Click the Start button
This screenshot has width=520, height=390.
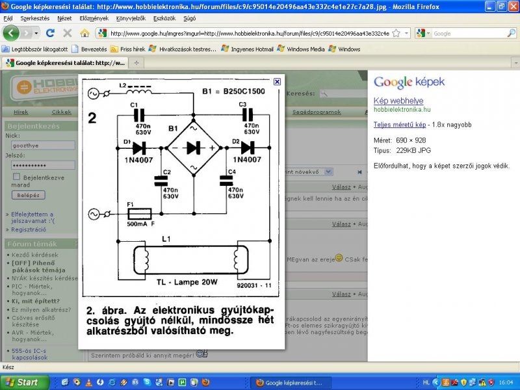pos(24,382)
